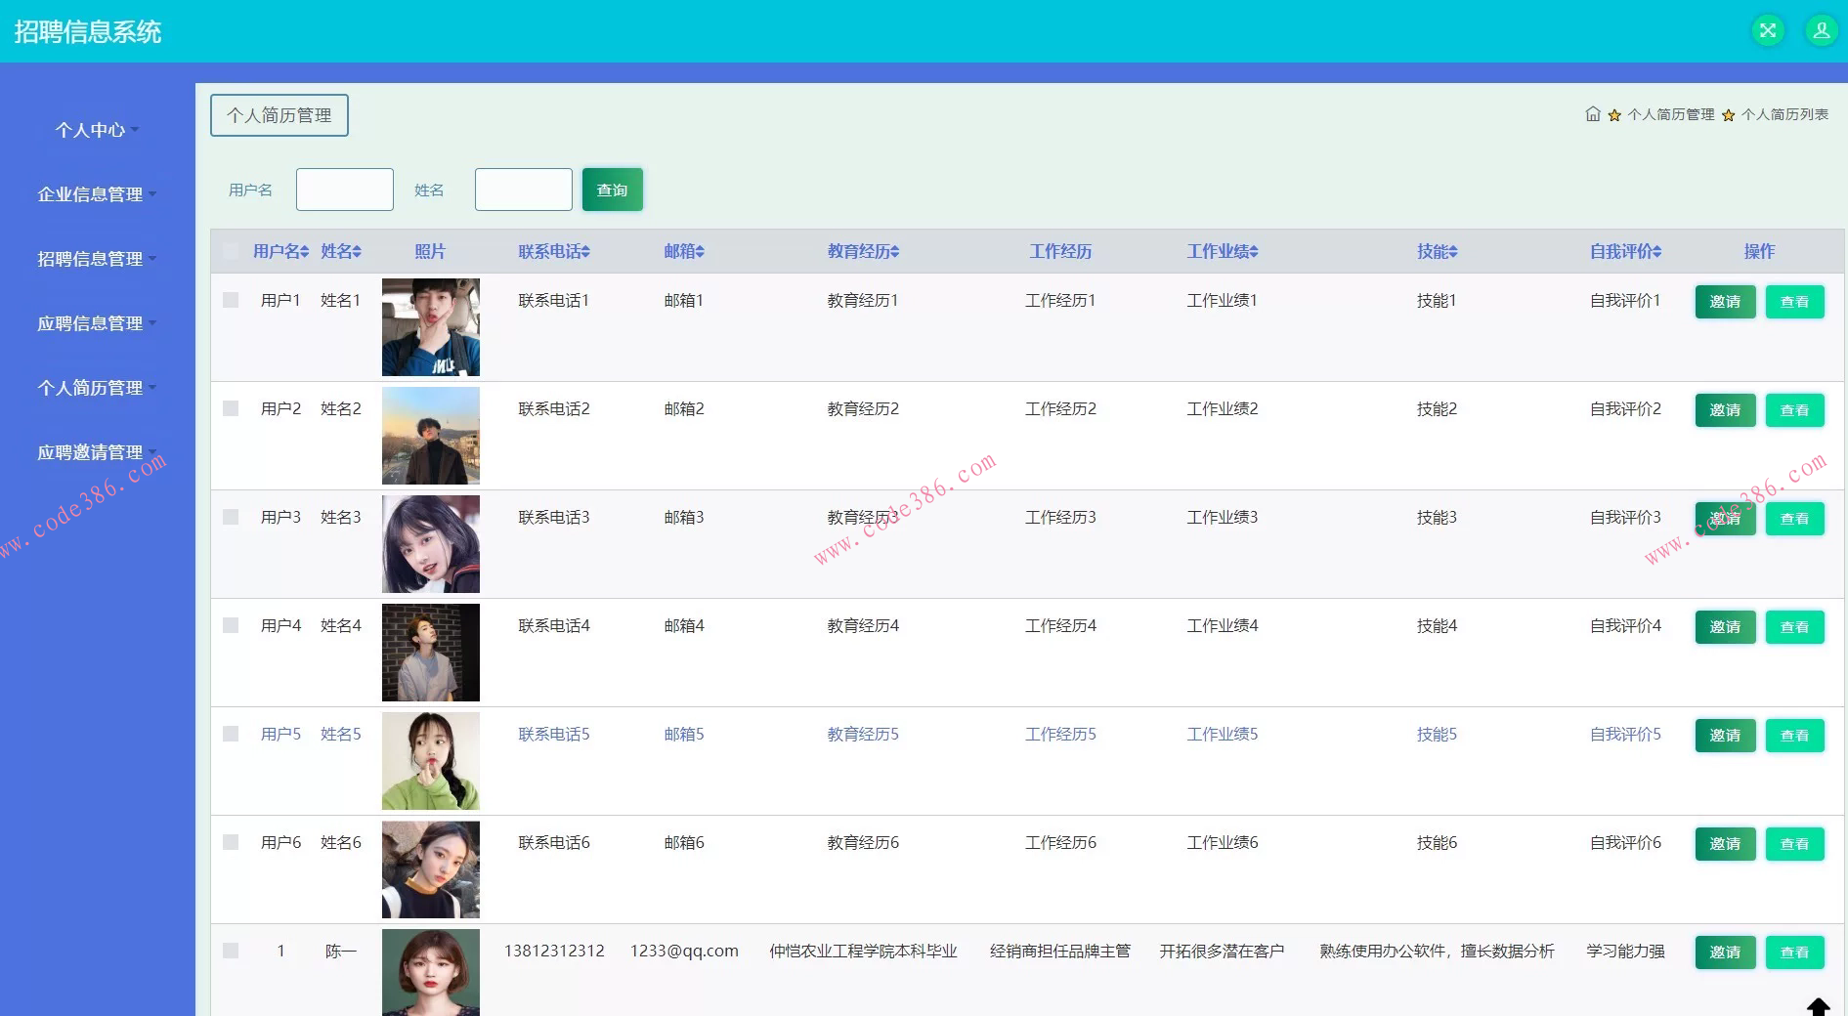
Task: Toggle the select-all checkbox in table header
Action: point(231,251)
